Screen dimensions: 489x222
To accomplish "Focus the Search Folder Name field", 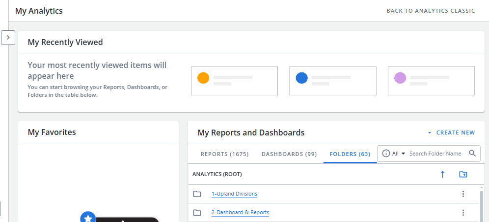I will (x=435, y=154).
